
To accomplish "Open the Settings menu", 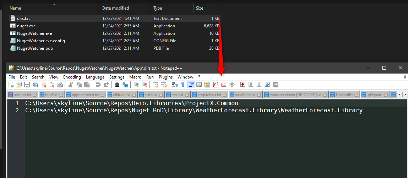I will pyautogui.click(x=117, y=77).
